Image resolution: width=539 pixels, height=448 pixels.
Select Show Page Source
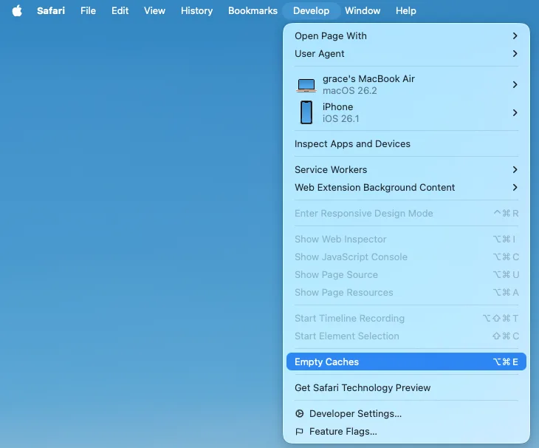(x=406, y=274)
